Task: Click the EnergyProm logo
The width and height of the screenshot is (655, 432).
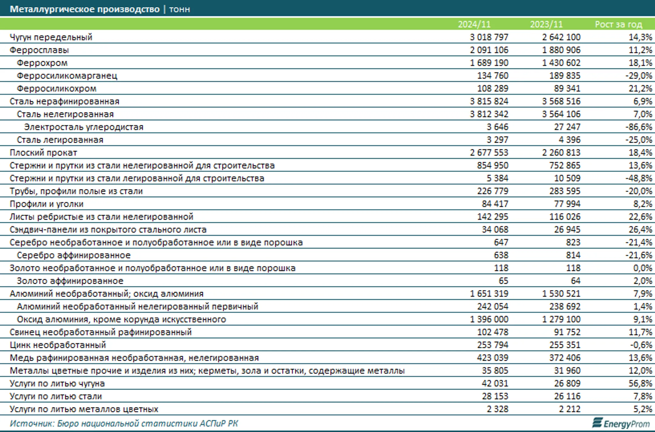Action: 621,423
